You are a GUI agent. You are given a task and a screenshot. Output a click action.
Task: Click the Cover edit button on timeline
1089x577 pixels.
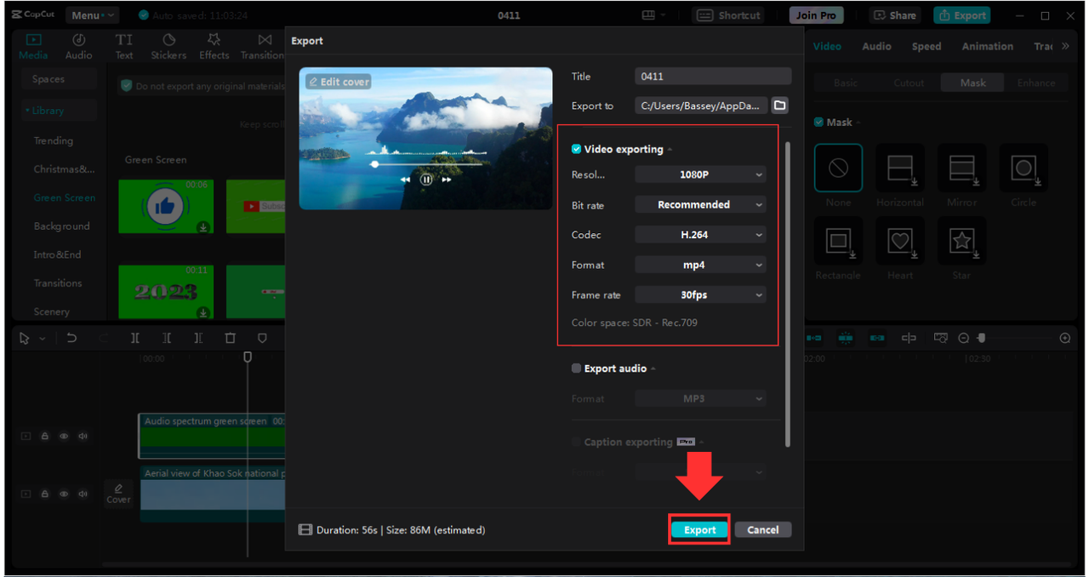pyautogui.click(x=118, y=494)
